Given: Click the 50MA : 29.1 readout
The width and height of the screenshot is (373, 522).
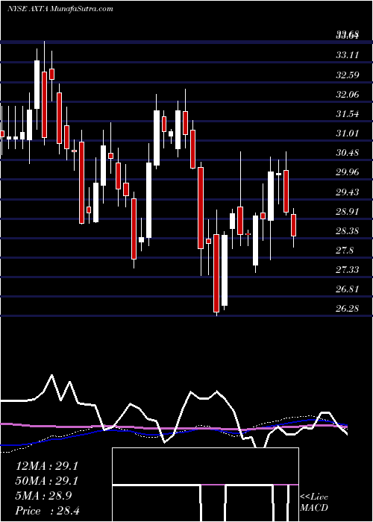Looking at the screenshot, I should click(x=47, y=481).
